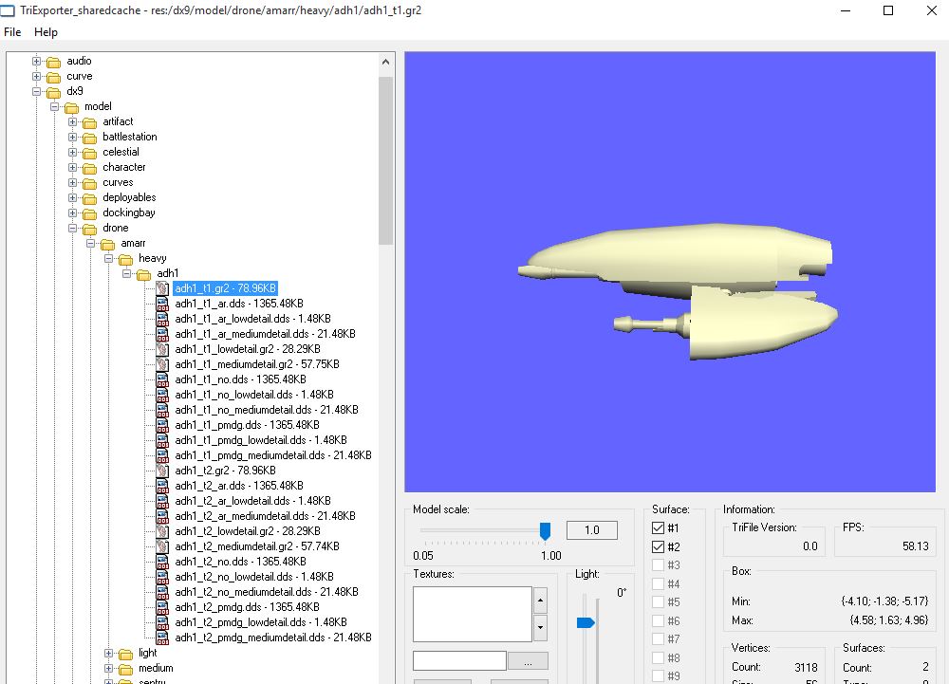Click the folder icon beside curve
949x684 pixels.
tap(53, 77)
